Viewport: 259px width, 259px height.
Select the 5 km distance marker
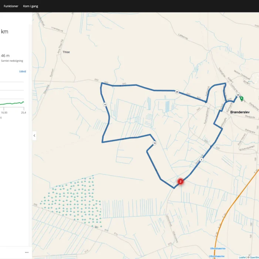202,160
